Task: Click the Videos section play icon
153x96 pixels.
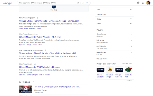Action: click(20, 82)
